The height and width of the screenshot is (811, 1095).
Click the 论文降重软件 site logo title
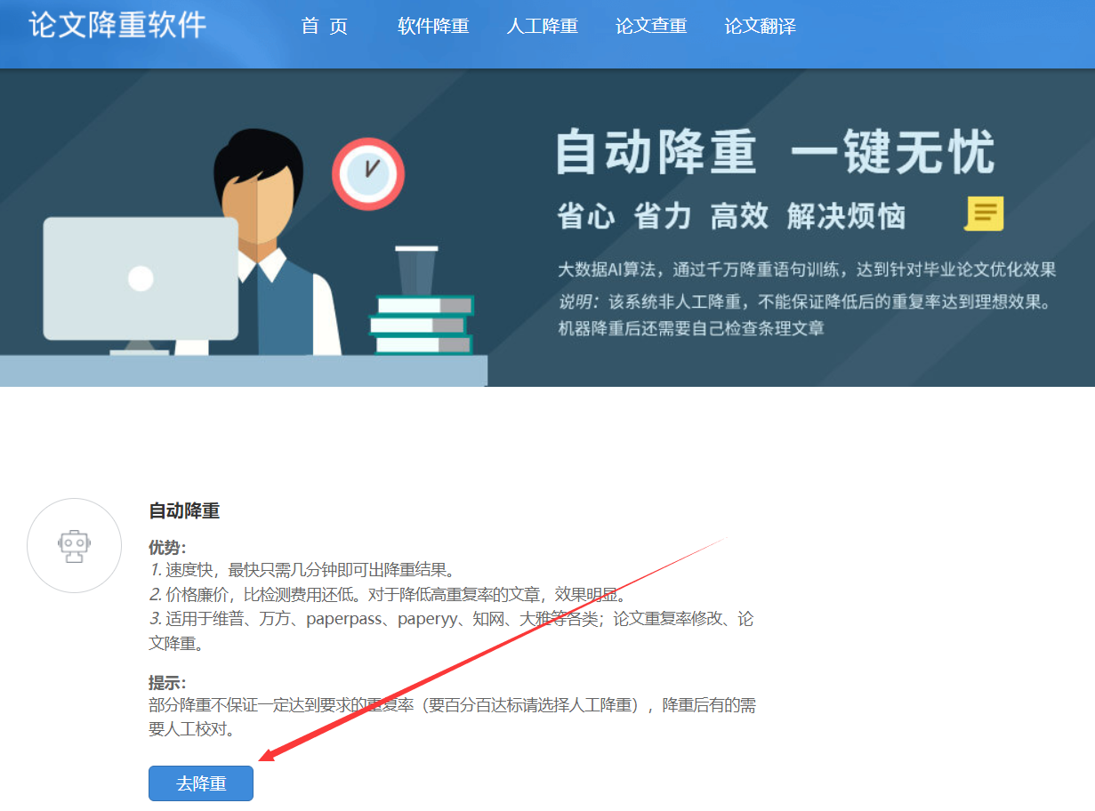(x=117, y=24)
